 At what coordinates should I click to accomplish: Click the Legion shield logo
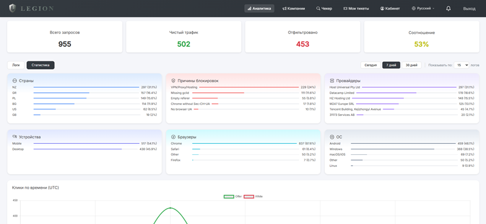pyautogui.click(x=12, y=8)
